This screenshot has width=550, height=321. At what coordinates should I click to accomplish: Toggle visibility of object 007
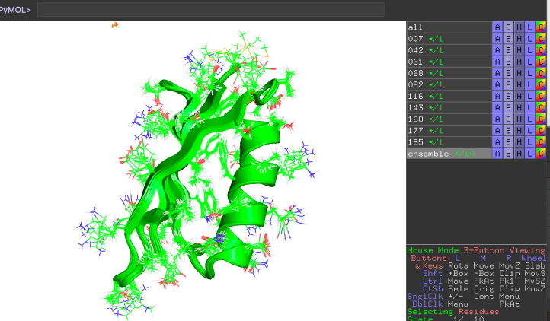pos(449,39)
